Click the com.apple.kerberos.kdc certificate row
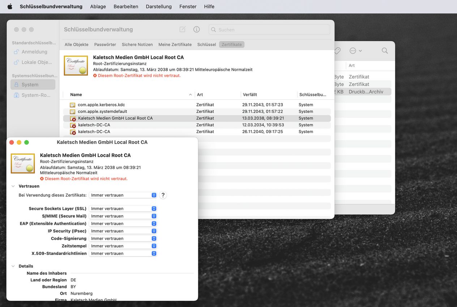The height and width of the screenshot is (307, 457). pyautogui.click(x=101, y=105)
